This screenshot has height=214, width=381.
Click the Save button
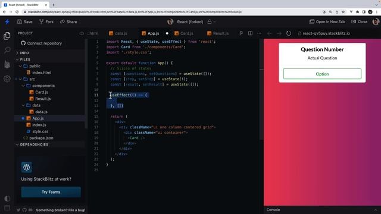pyautogui.click(x=25, y=22)
